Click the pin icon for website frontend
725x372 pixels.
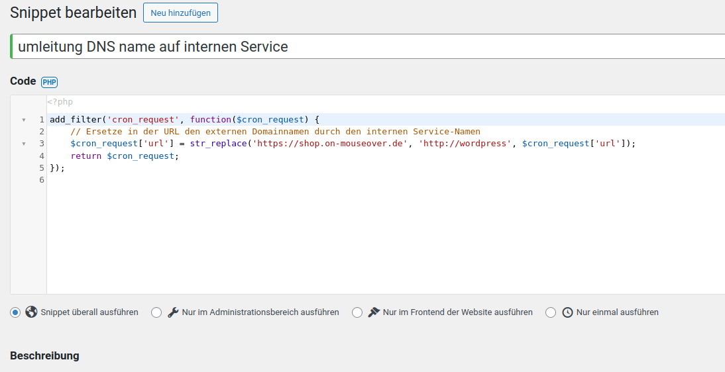tap(374, 312)
